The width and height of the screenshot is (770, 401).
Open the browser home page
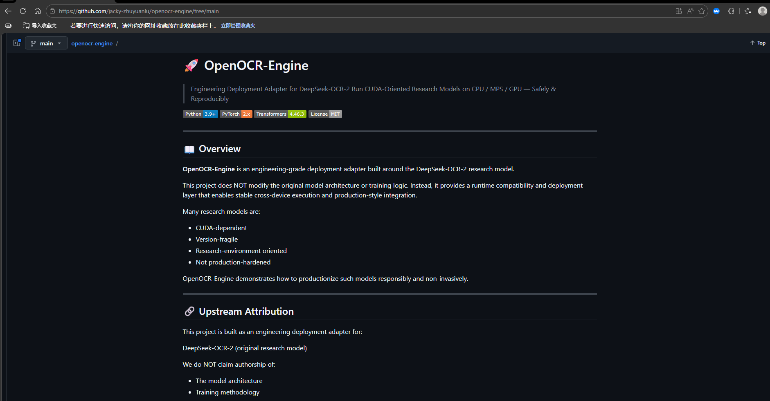pyautogui.click(x=38, y=11)
